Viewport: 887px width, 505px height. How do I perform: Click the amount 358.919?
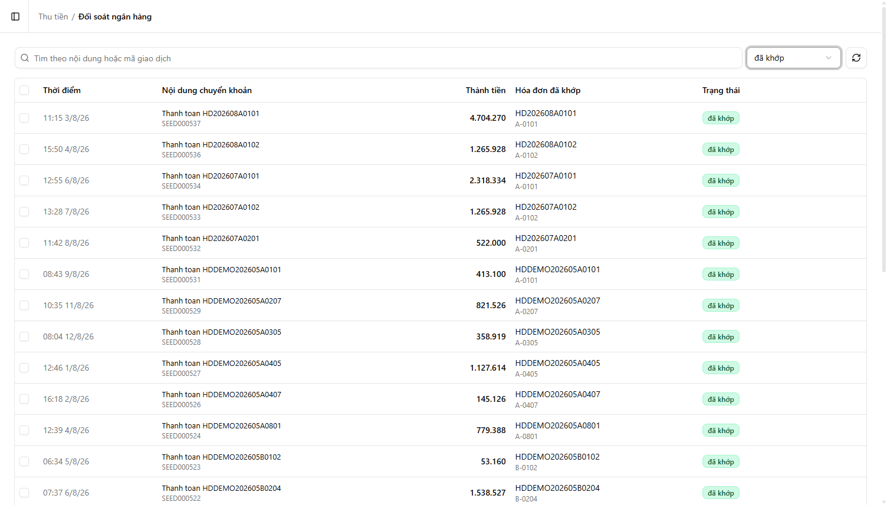[491, 336]
